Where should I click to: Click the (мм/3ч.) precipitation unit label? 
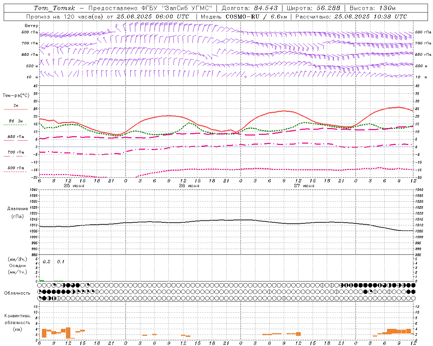pos(18,259)
